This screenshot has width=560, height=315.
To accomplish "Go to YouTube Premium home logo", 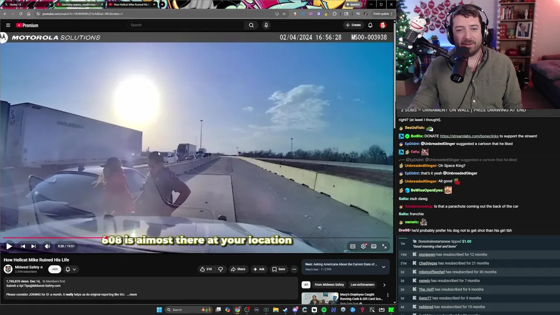I will (x=27, y=25).
